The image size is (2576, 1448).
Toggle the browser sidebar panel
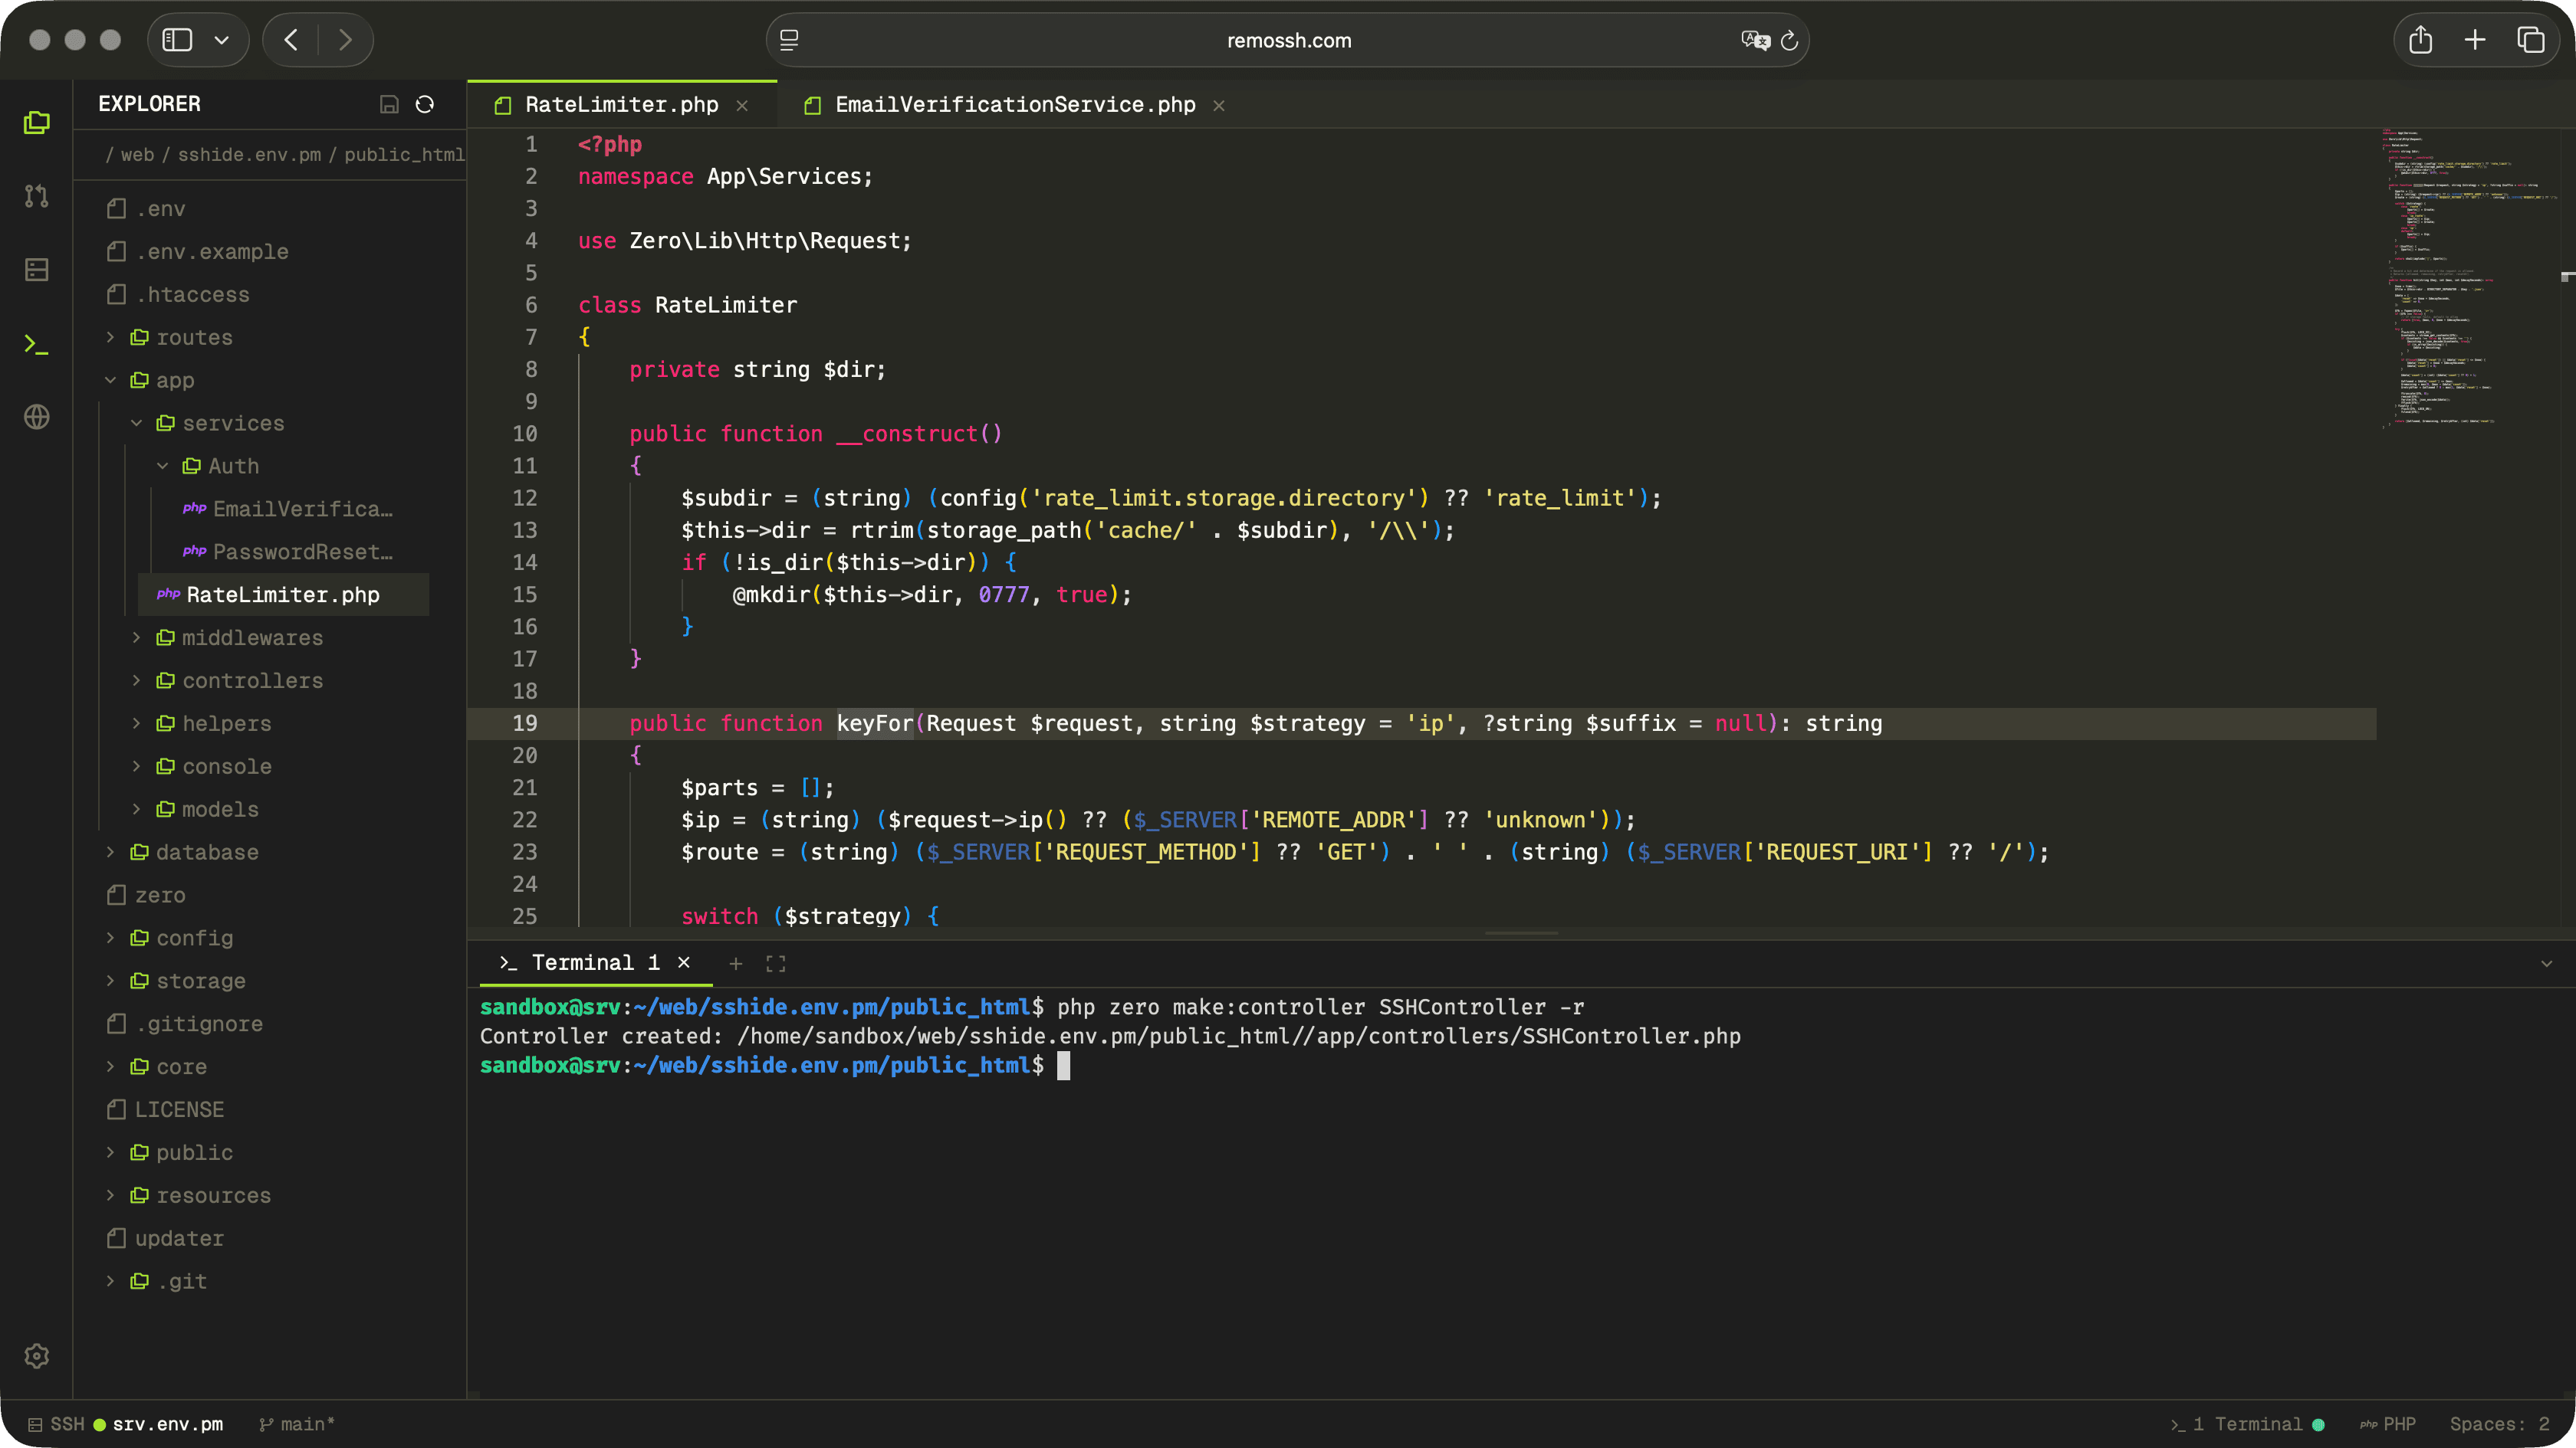(x=789, y=40)
